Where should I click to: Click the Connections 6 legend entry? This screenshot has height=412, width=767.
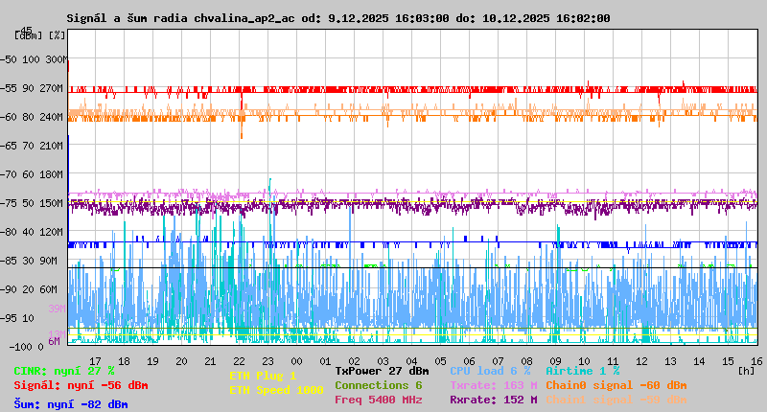(x=378, y=385)
